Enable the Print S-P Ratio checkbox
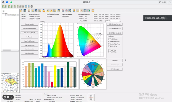This screenshot has height=103, width=172. coord(109,50)
